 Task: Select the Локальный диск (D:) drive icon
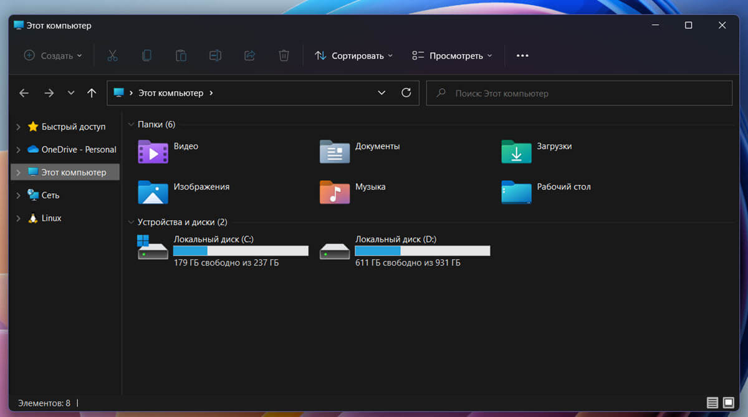click(335, 251)
